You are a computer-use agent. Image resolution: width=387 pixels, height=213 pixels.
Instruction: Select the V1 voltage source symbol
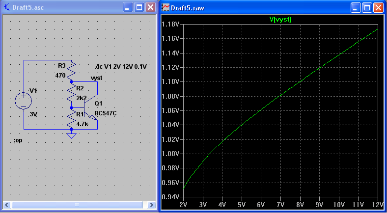[24, 101]
